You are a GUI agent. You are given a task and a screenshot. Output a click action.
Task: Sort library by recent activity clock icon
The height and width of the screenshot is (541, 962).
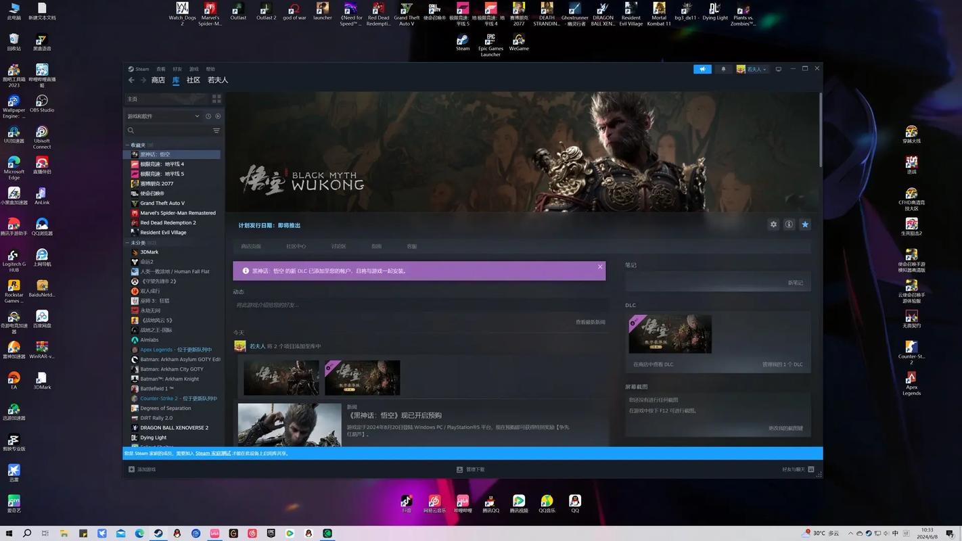pos(208,116)
